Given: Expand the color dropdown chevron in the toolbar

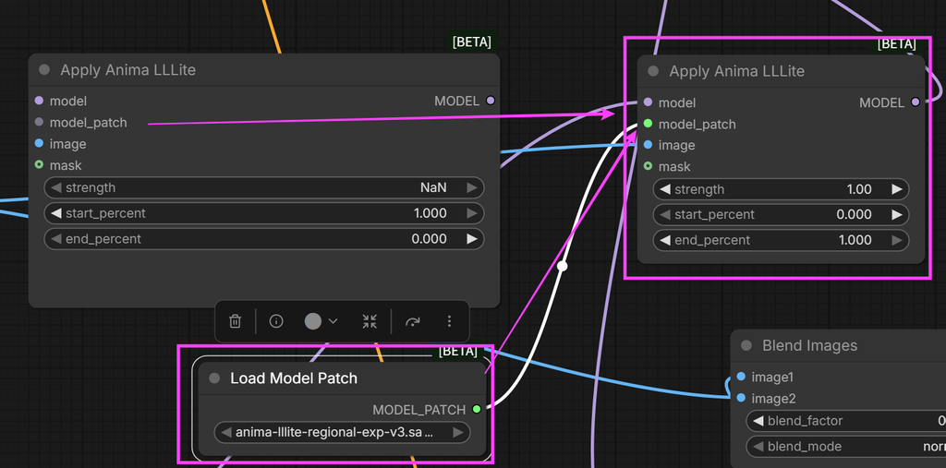Looking at the screenshot, I should point(333,321).
